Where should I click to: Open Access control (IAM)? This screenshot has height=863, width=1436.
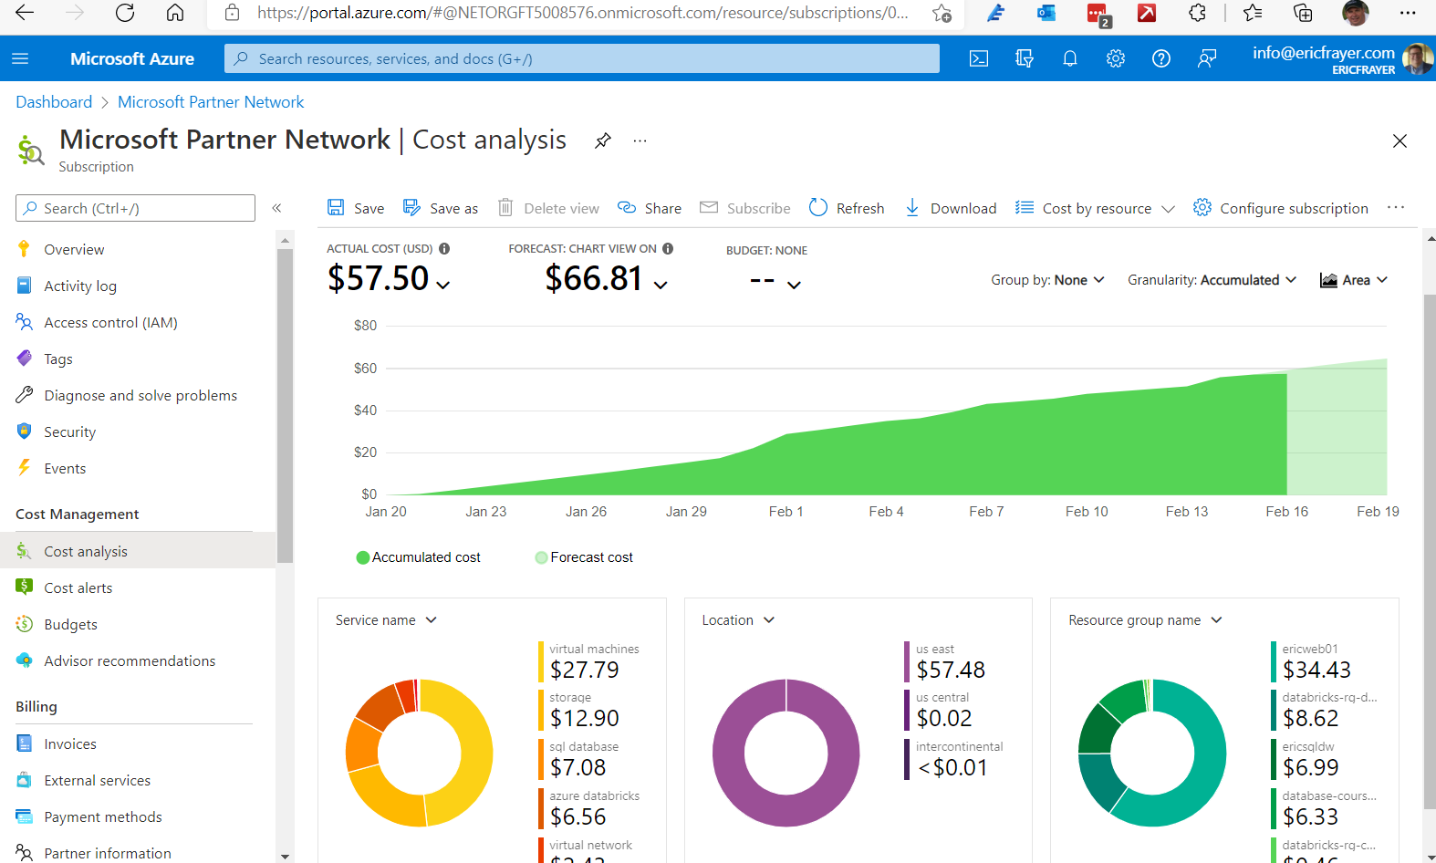click(x=110, y=322)
